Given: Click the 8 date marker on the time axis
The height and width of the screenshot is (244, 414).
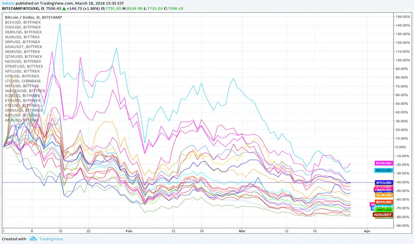Looking at the screenshot, I should pos(32,231).
